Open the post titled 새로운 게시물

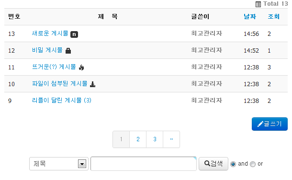(50, 34)
